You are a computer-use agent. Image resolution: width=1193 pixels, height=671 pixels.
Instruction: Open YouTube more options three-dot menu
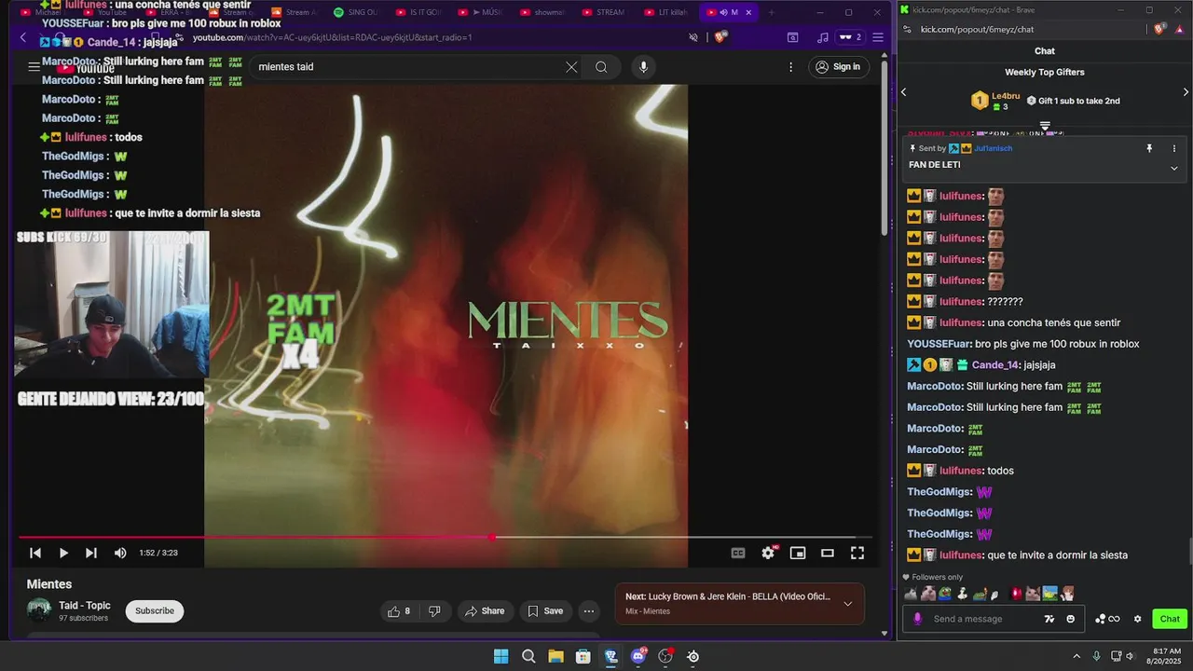point(791,67)
